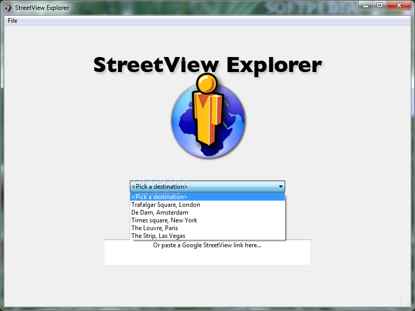
Task: Open the File menu
Action: (x=12, y=21)
